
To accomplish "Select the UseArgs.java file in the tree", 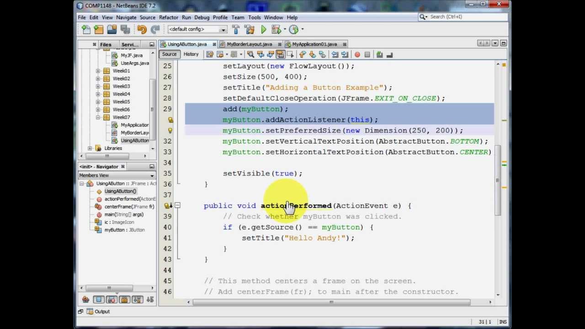I will coord(135,63).
